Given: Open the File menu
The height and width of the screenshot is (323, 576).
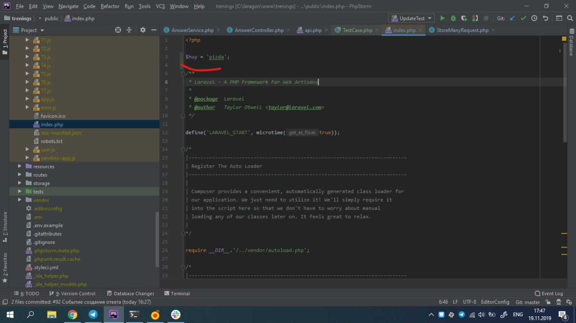Looking at the screenshot, I should point(20,6).
